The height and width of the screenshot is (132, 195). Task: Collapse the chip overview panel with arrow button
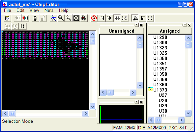[x=137, y=102]
